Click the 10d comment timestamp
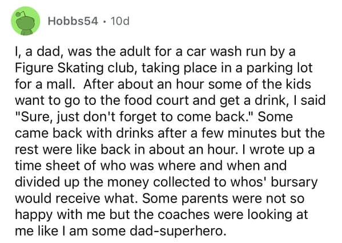Image resolution: width=342 pixels, height=243 pixels. (x=120, y=21)
